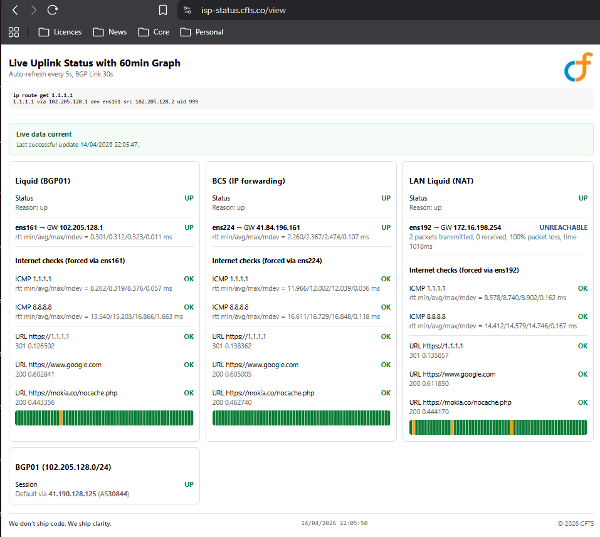Click the ip route get 1.1.1.1 output block

point(301,98)
